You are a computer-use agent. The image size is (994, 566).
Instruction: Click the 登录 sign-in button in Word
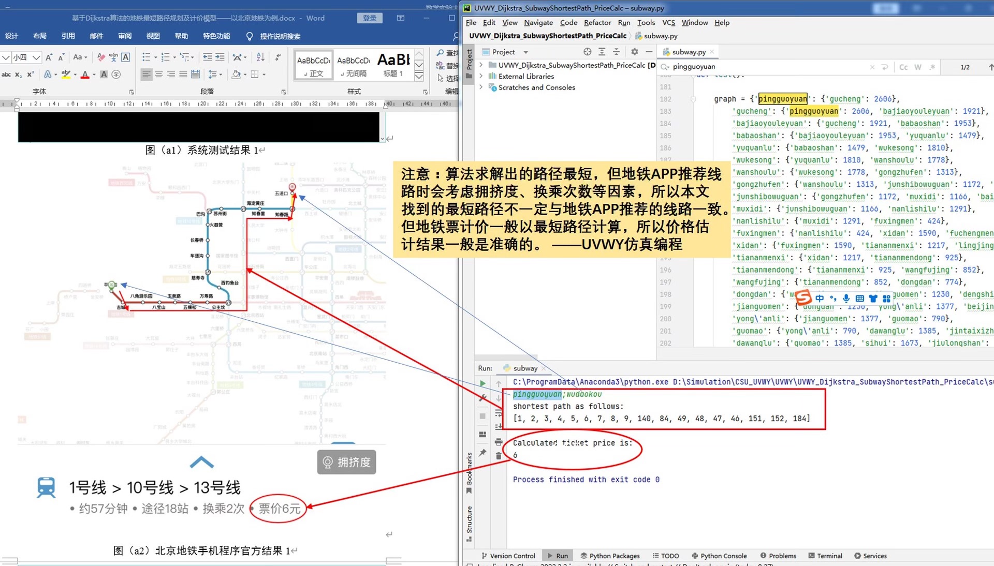pyautogui.click(x=369, y=18)
